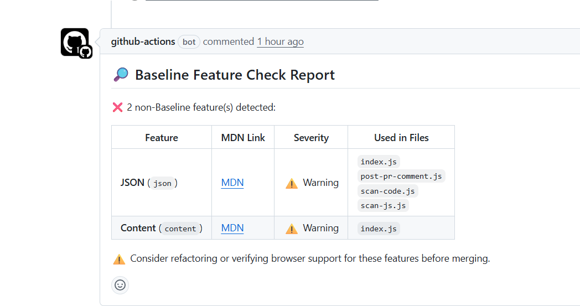
Task: Select the 'Baseline Feature Check Report' heading
Action: [x=235, y=75]
